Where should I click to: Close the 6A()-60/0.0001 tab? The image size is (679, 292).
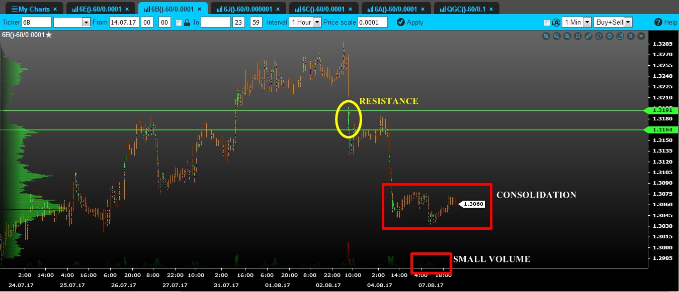pyautogui.click(x=423, y=9)
